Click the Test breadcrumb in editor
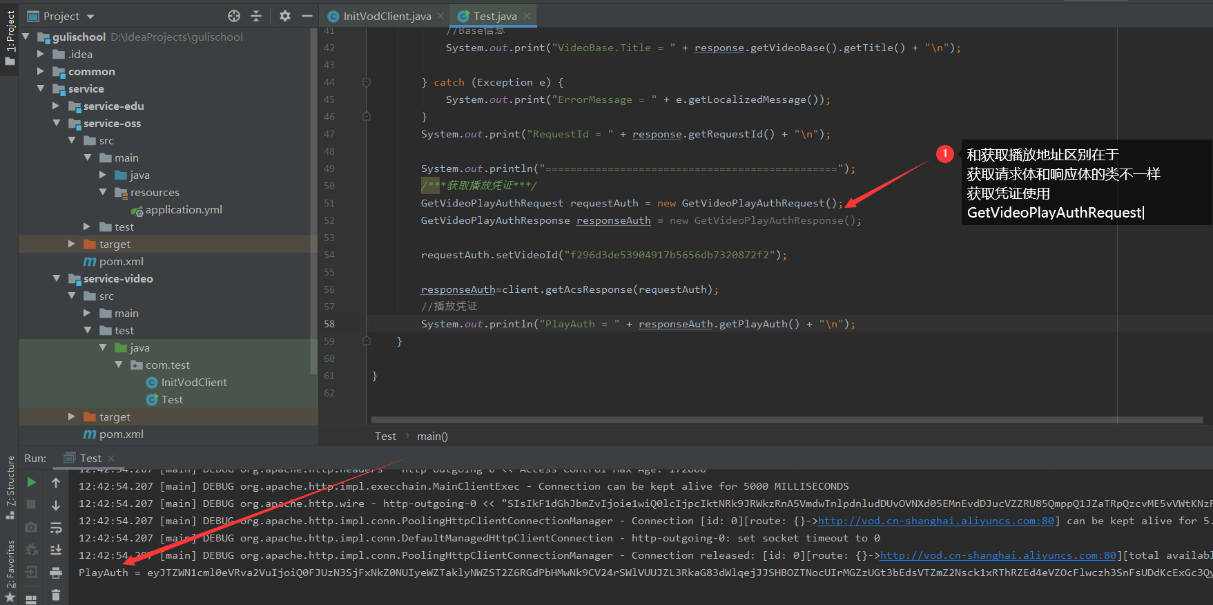This screenshot has width=1213, height=605. [x=385, y=436]
